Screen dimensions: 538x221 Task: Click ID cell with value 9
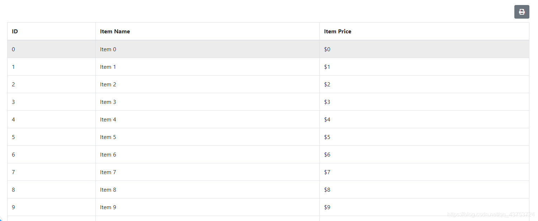point(52,207)
